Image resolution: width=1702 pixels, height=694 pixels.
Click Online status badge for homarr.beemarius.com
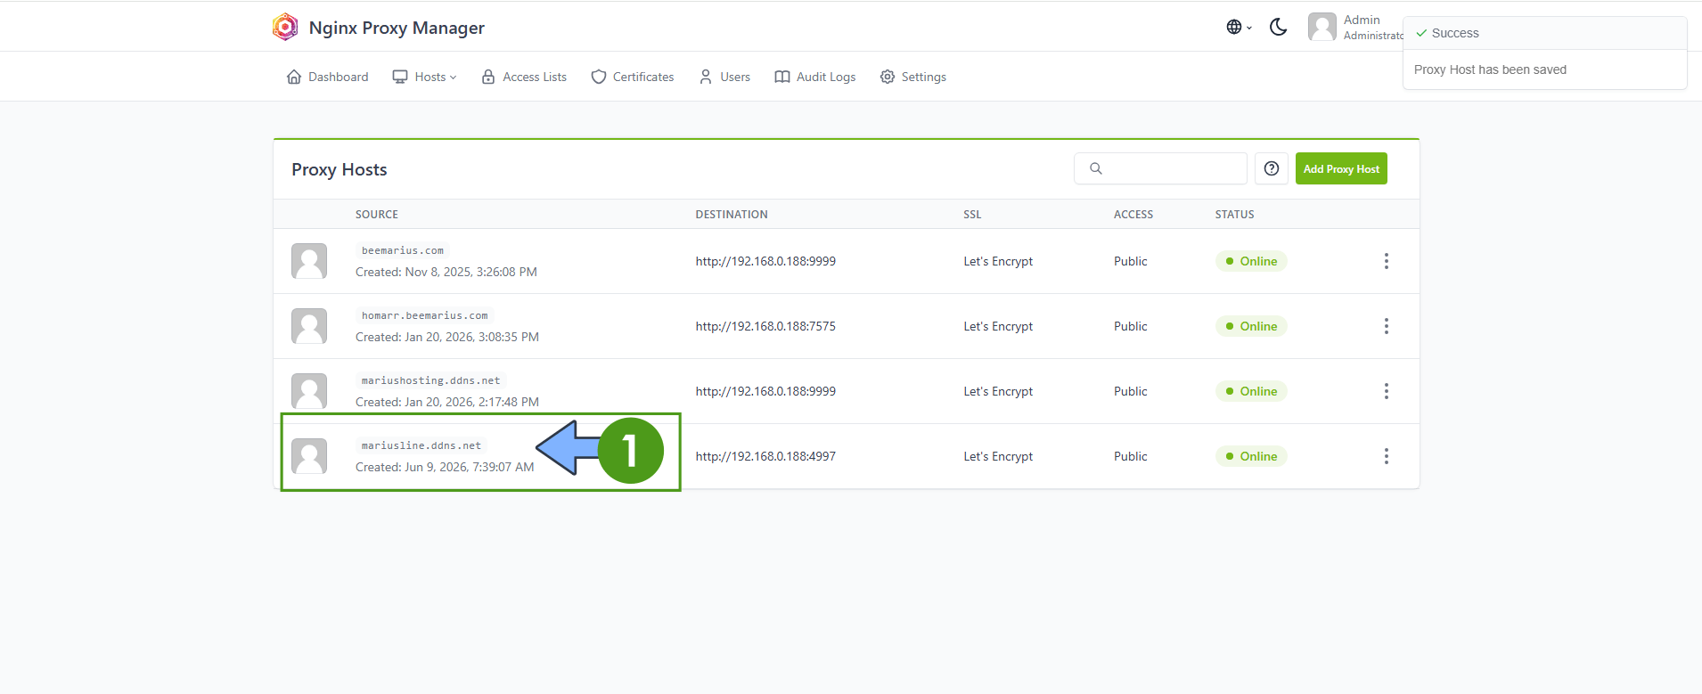[x=1251, y=326]
